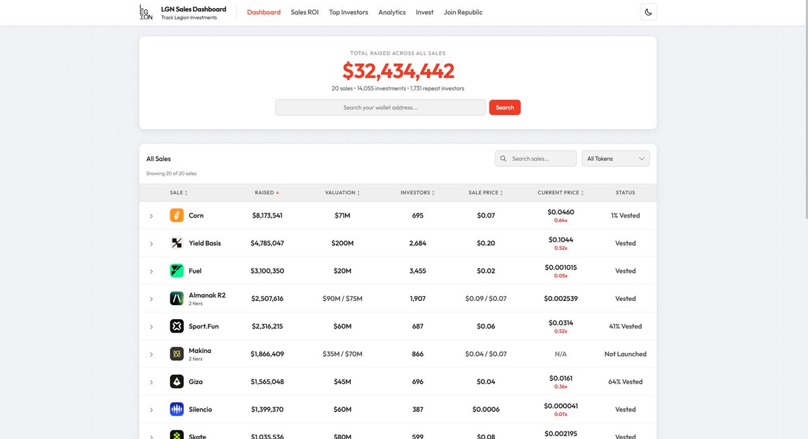The height and width of the screenshot is (439, 808).
Task: Click Fuel's investor count 3,455
Action: click(417, 271)
